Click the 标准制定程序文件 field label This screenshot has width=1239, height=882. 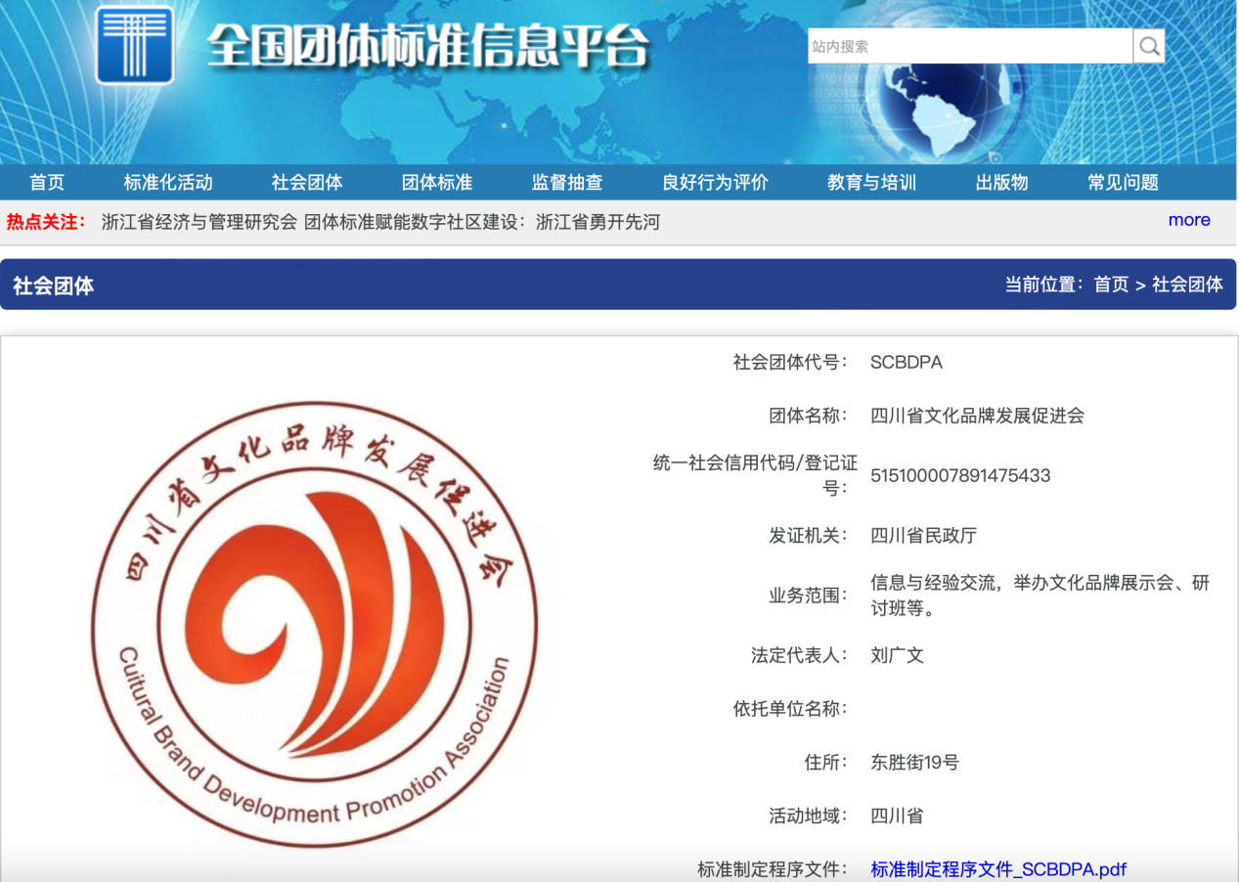(x=773, y=869)
